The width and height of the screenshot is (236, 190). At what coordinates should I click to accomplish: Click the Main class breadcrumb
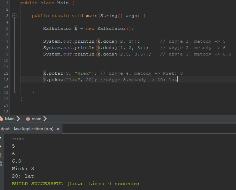point(10,119)
